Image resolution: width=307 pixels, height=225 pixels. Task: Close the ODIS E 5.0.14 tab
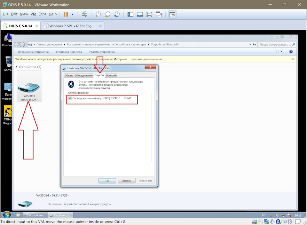36,26
